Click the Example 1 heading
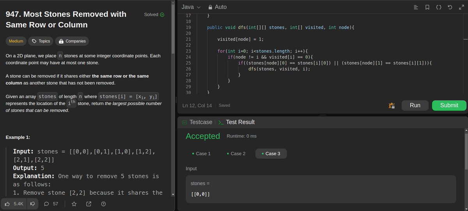The height and width of the screenshot is (211, 468). tap(18, 138)
